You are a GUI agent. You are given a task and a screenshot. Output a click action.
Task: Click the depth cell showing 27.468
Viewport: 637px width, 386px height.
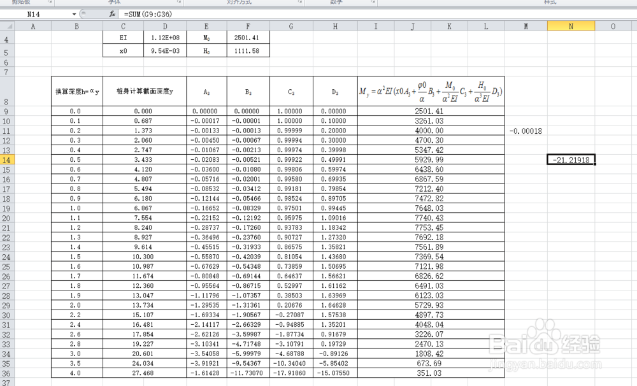[x=145, y=373]
